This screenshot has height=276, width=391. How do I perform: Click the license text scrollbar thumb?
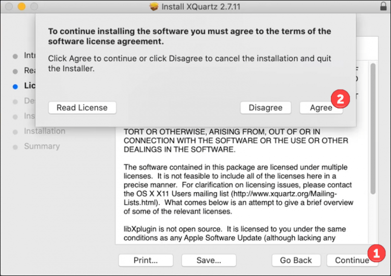click(373, 129)
